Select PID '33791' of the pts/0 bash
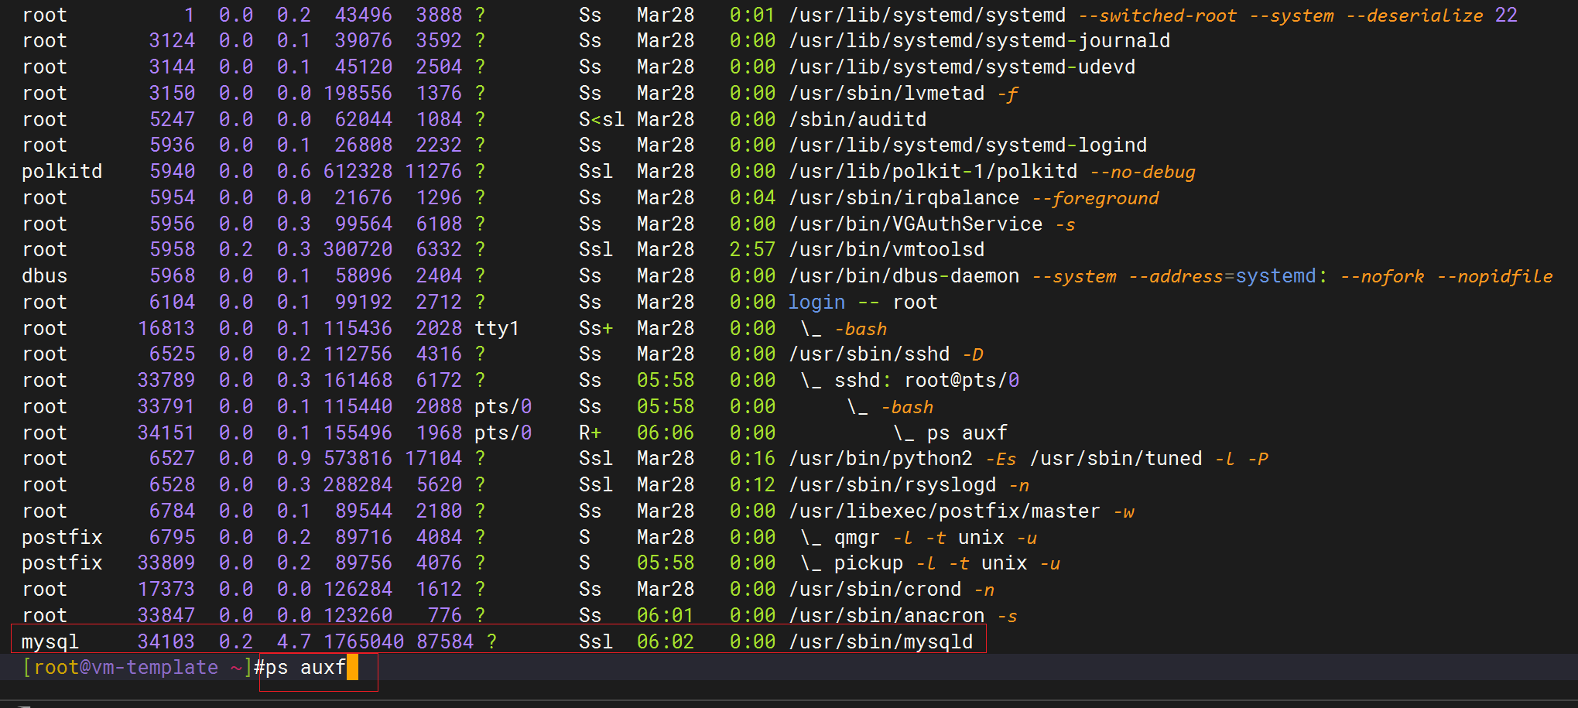This screenshot has height=708, width=1578. coord(166,406)
